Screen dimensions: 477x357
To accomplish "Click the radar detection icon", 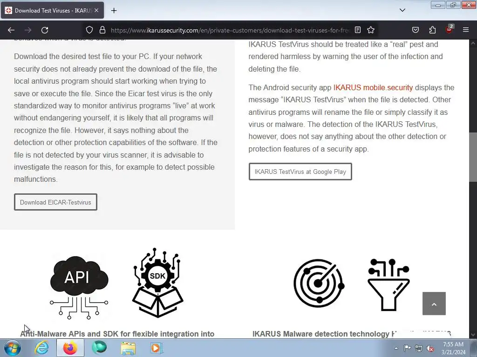I will pyautogui.click(x=319, y=283).
